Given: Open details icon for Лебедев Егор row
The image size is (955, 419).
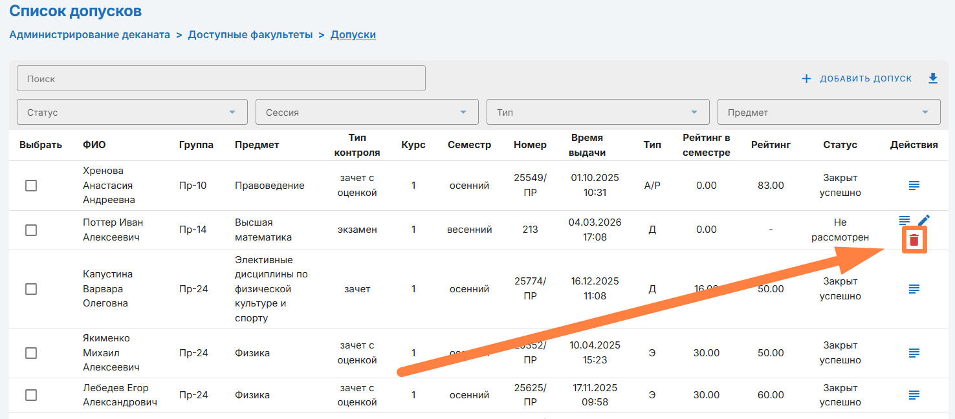Looking at the screenshot, I should 914,395.
